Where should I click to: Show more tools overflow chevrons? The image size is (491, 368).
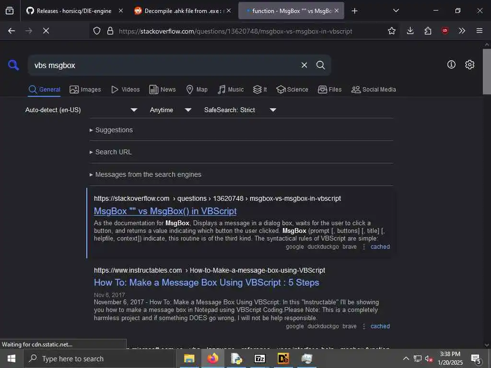(x=462, y=31)
